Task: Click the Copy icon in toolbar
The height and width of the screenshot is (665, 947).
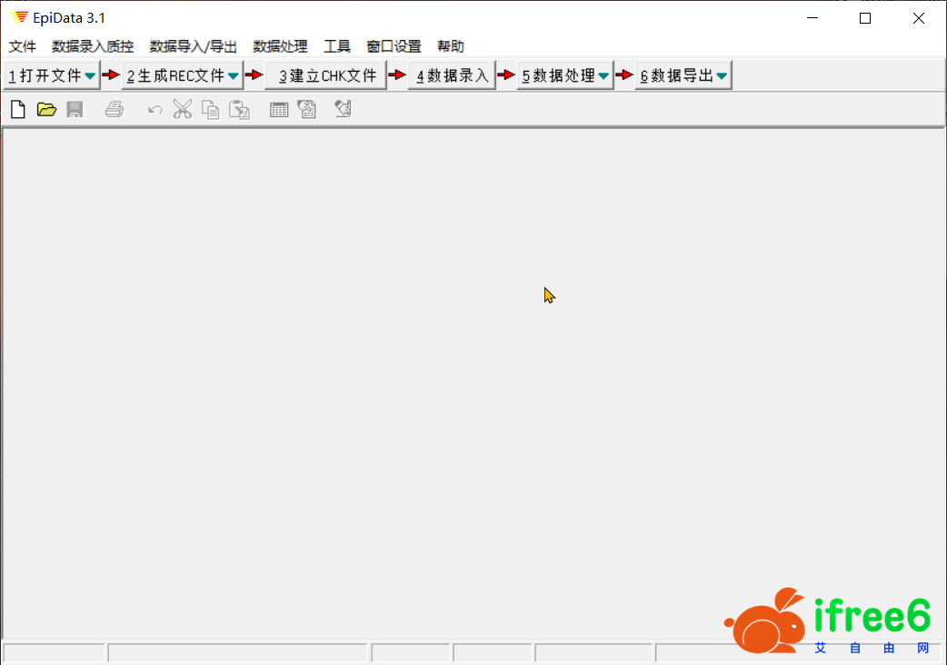Action: 210,110
